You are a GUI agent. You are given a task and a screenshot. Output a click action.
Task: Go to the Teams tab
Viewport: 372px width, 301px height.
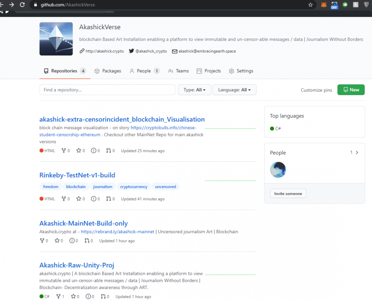[178, 71]
